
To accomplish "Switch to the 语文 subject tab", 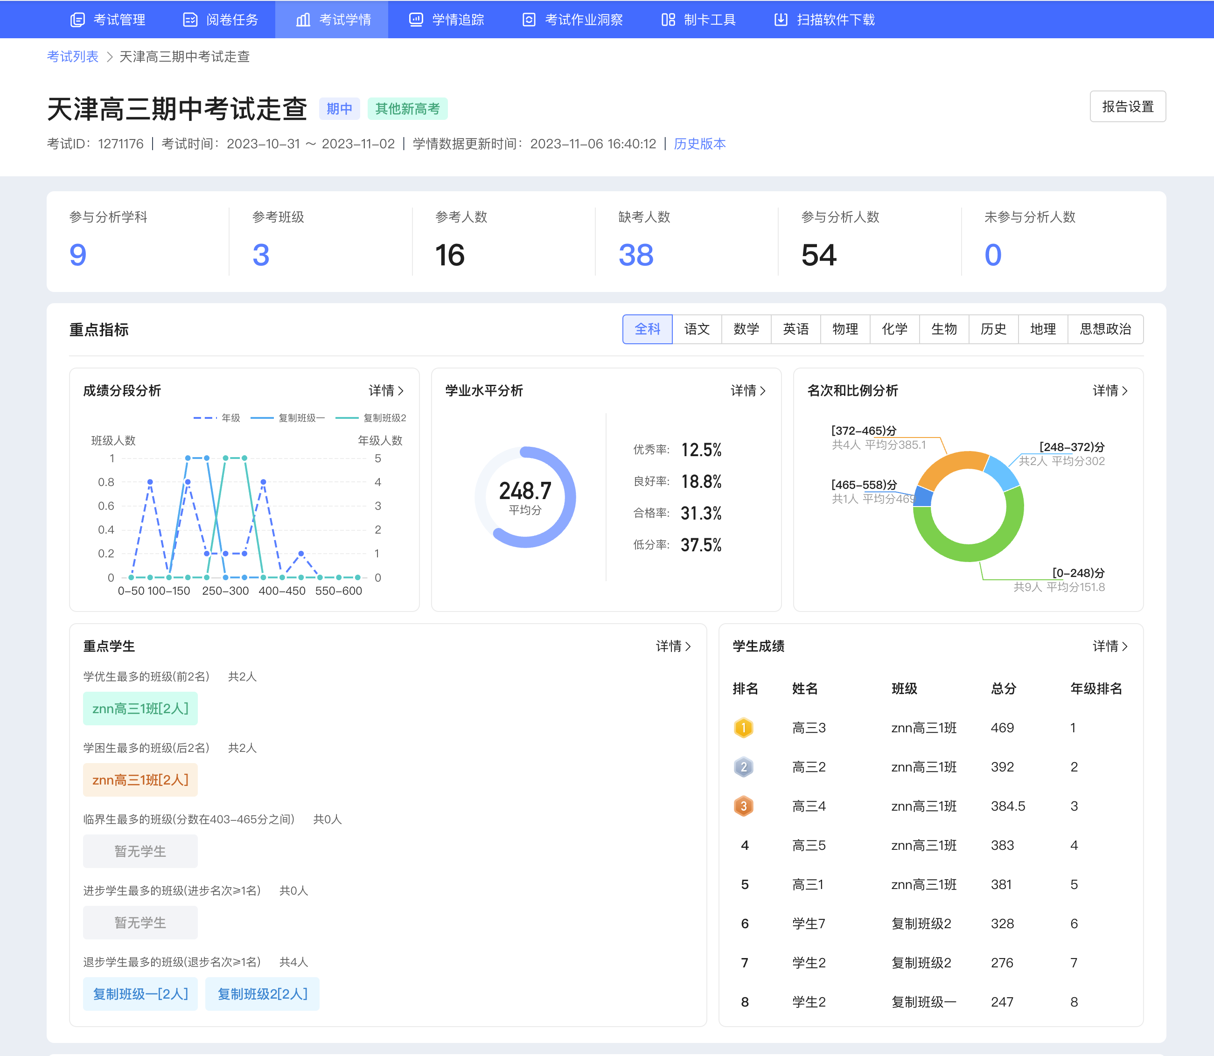I will coord(697,329).
